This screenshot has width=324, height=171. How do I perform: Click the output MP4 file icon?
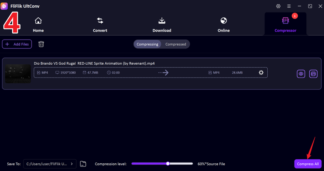pyautogui.click(x=210, y=73)
